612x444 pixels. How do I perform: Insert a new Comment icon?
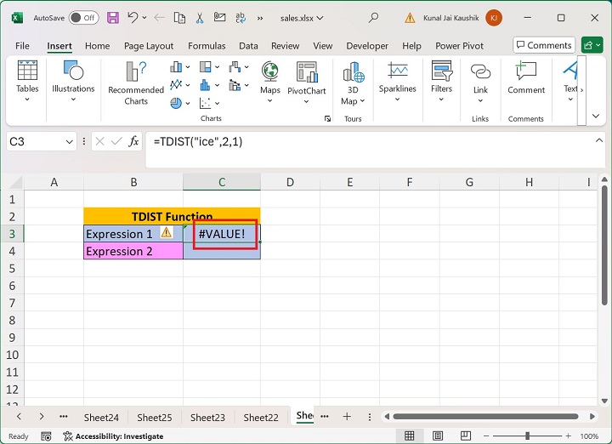(x=526, y=71)
